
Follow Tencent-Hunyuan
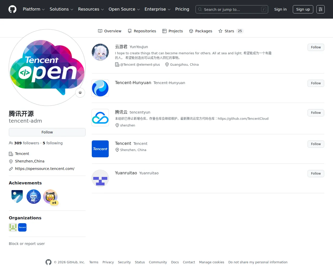coord(316,83)
